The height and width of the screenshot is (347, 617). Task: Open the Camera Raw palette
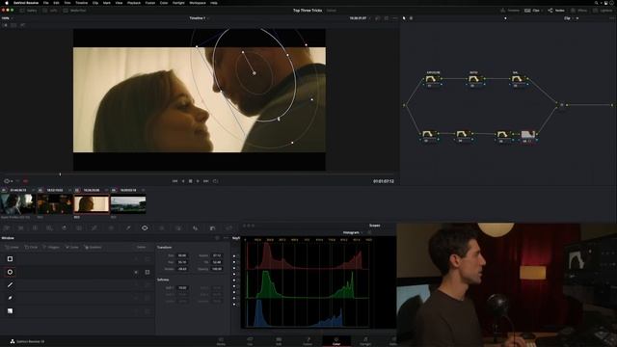(7, 228)
